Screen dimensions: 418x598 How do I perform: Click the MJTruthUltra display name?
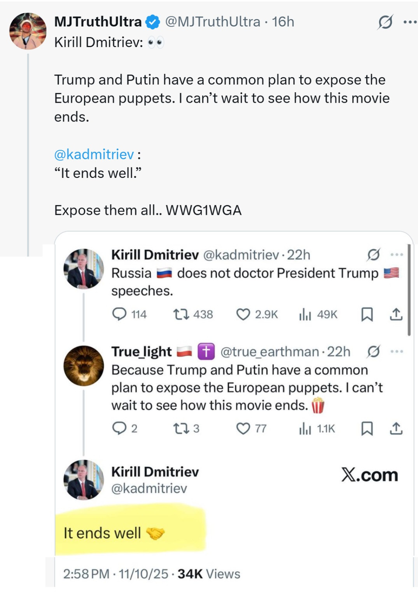(x=98, y=22)
